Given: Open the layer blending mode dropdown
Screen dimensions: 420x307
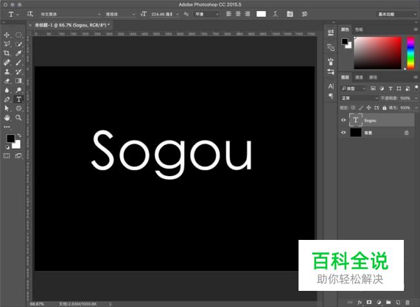Looking at the screenshot, I should pyautogui.click(x=360, y=98).
